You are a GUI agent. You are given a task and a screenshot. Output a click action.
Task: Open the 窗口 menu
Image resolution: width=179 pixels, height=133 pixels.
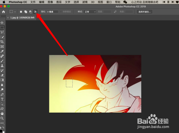[109, 2]
